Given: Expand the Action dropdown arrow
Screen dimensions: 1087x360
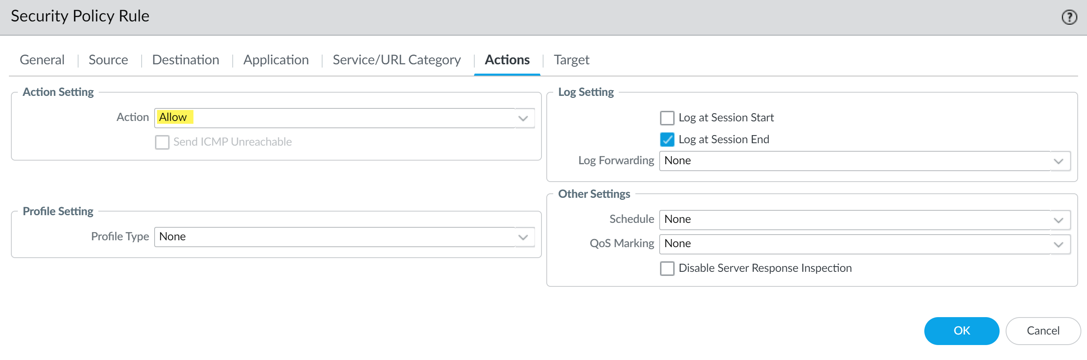Looking at the screenshot, I should (x=523, y=119).
